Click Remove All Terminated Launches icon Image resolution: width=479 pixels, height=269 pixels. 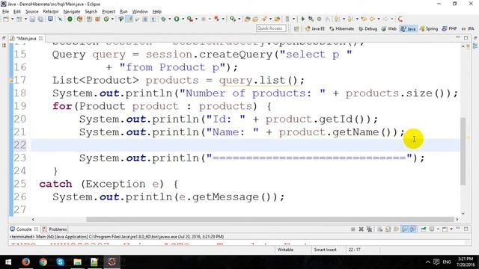pos(369,229)
